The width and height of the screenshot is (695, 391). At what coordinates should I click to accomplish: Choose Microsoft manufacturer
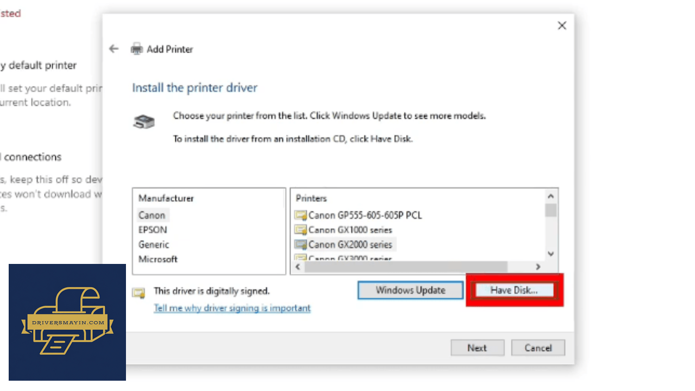tap(158, 259)
